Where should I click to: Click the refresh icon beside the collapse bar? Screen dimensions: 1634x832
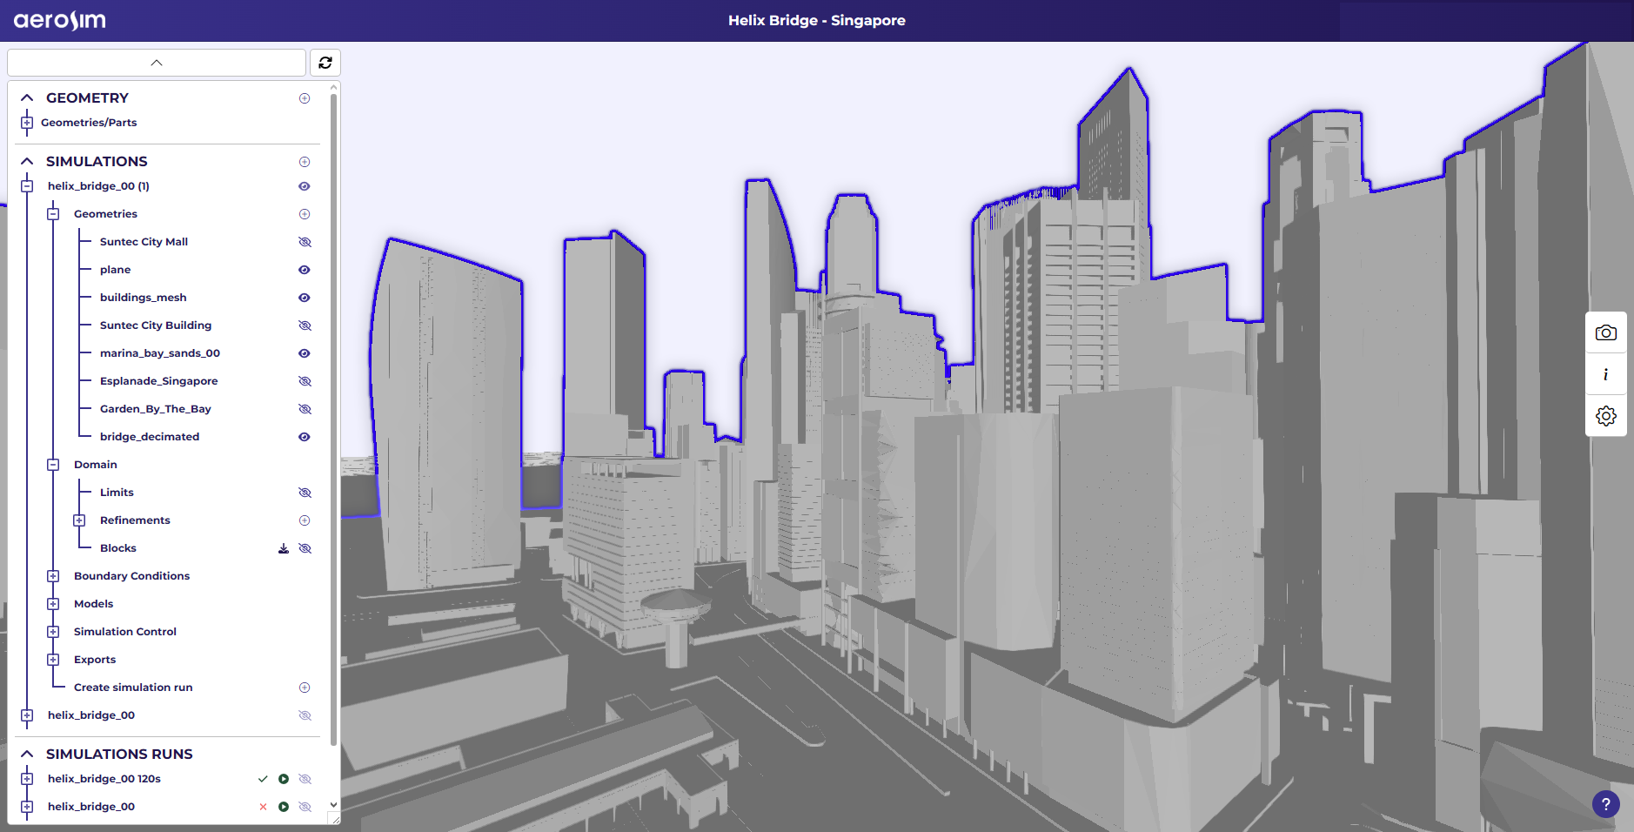(325, 63)
